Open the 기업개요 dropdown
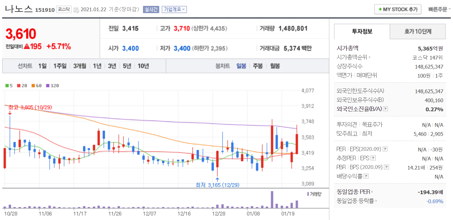The image size is (453, 220). [x=174, y=9]
